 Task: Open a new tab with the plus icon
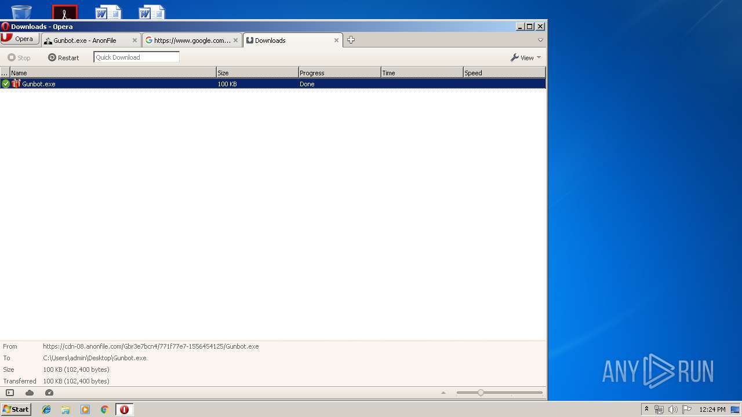pyautogui.click(x=351, y=40)
